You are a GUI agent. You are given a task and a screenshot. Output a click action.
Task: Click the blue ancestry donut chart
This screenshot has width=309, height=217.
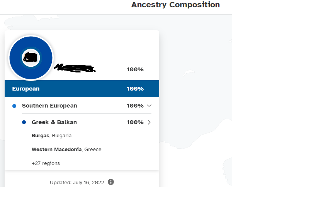31,58
